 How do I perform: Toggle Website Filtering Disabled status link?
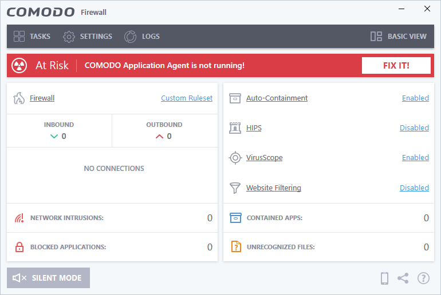pos(414,188)
